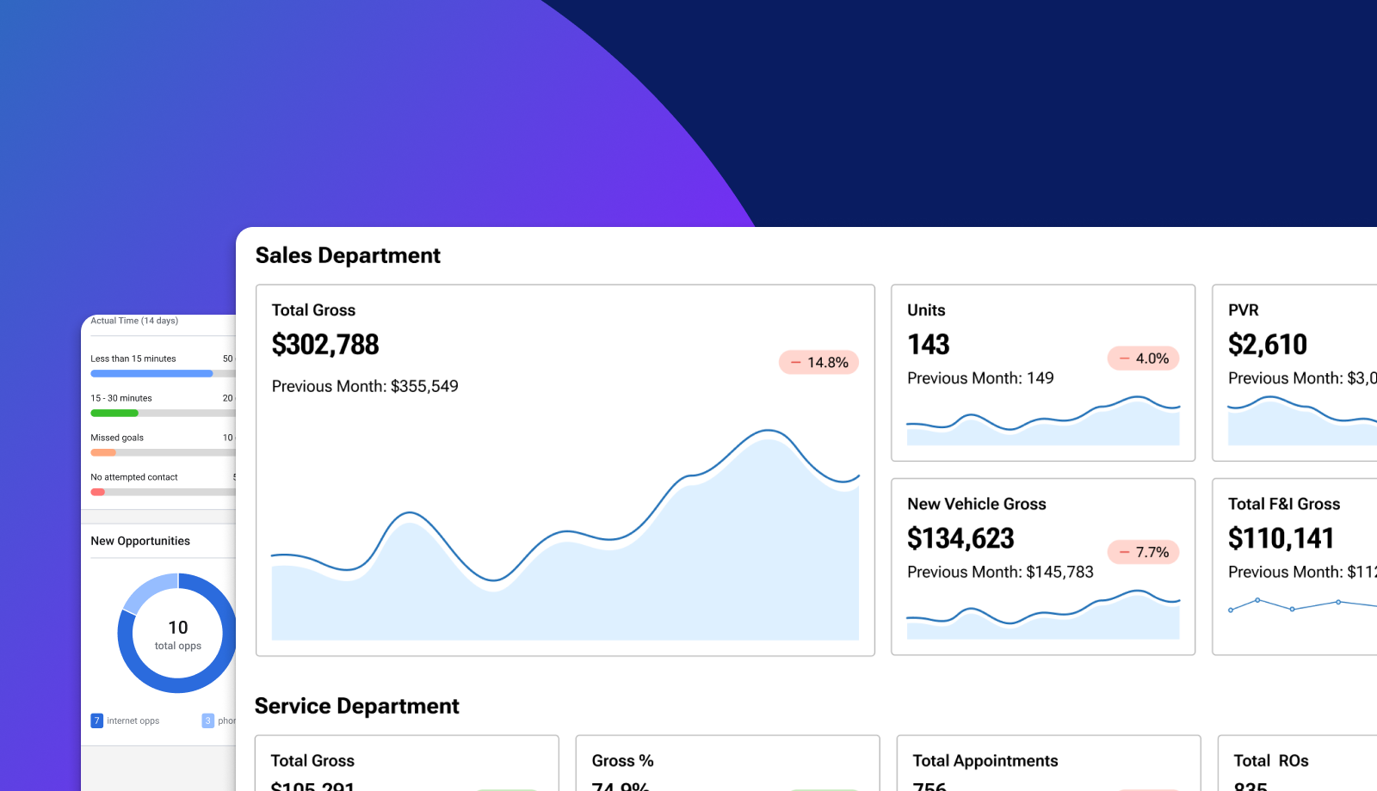1377x791 pixels.
Task: Click Previous Month: 149 text
Action: pyautogui.click(x=980, y=377)
